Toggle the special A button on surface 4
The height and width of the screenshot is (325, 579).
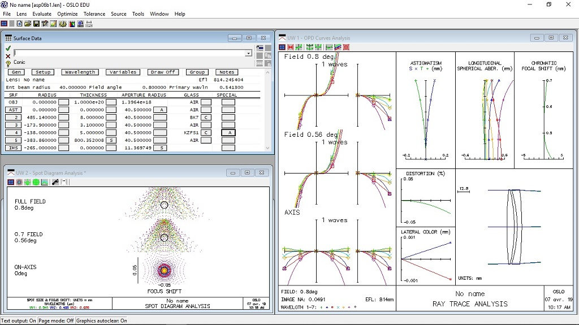point(228,133)
